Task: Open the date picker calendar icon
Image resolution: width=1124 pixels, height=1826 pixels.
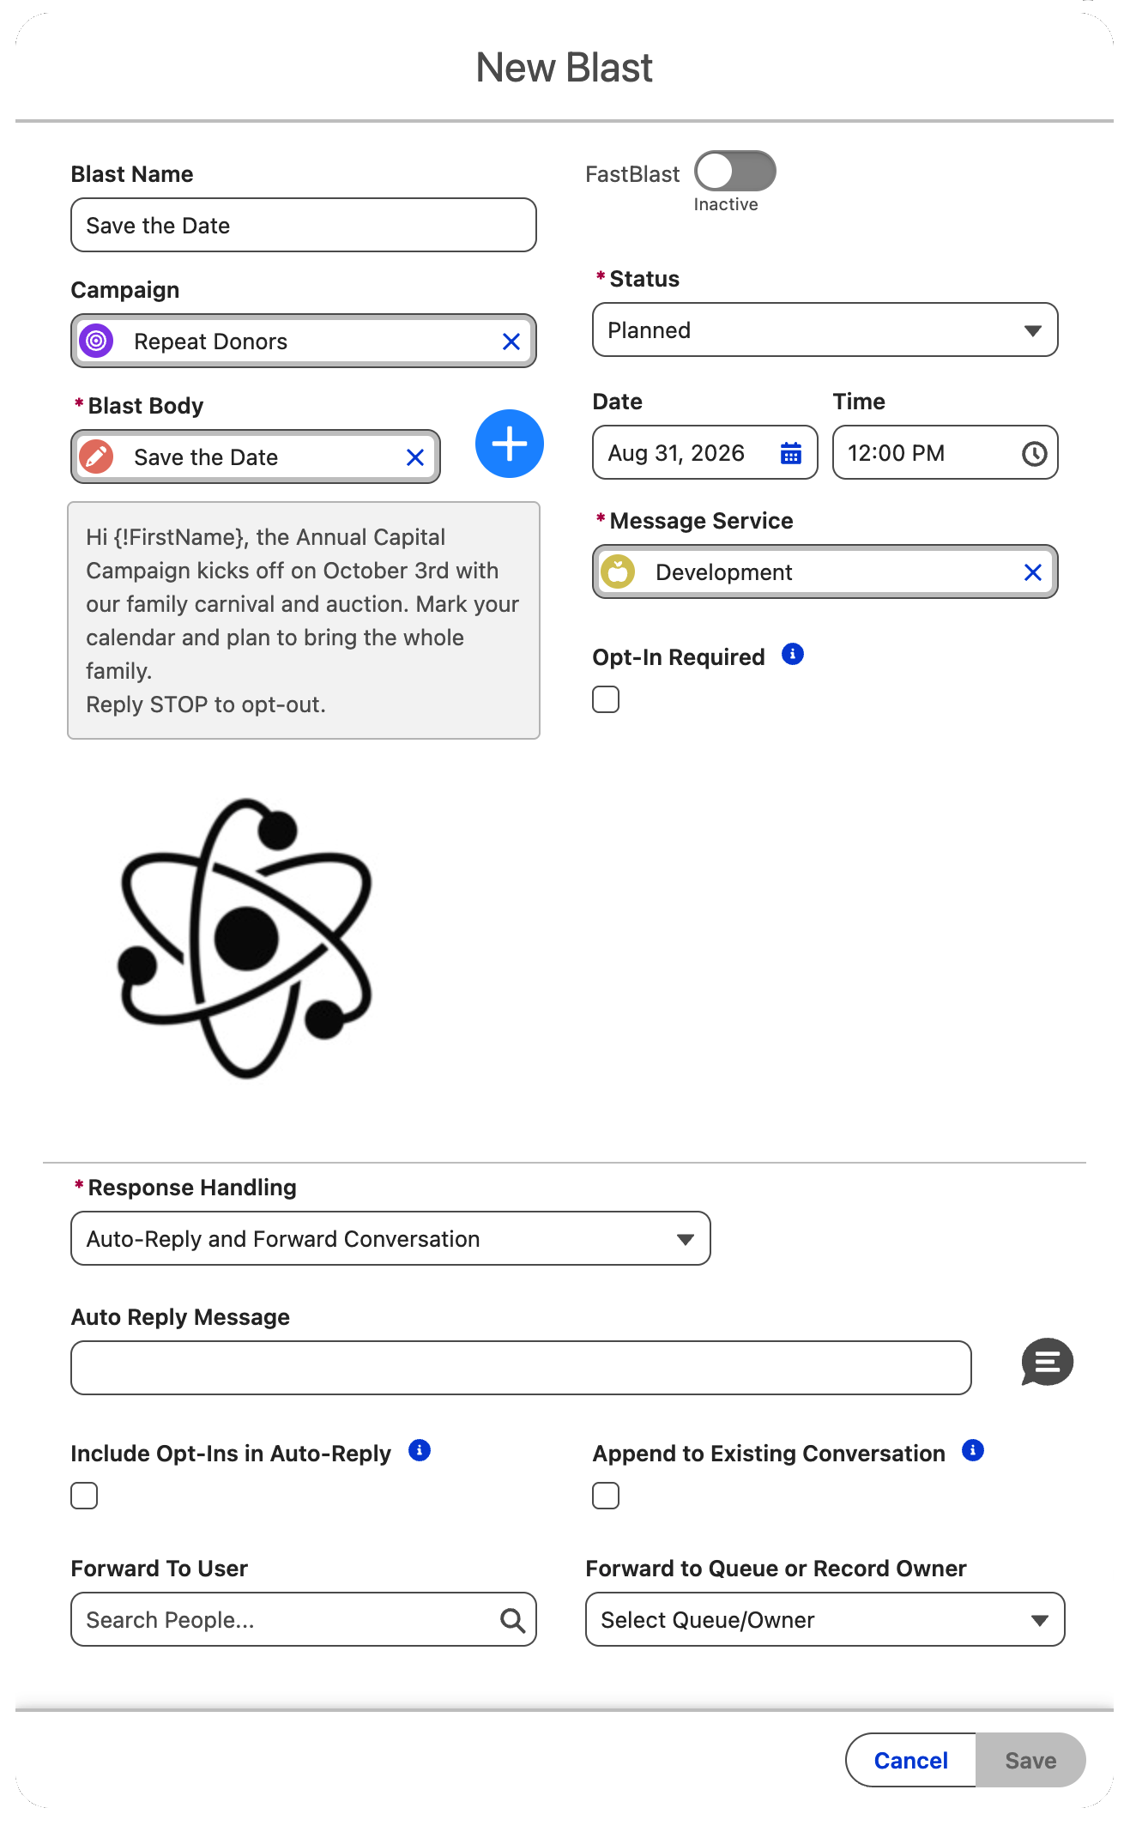Action: tap(791, 453)
